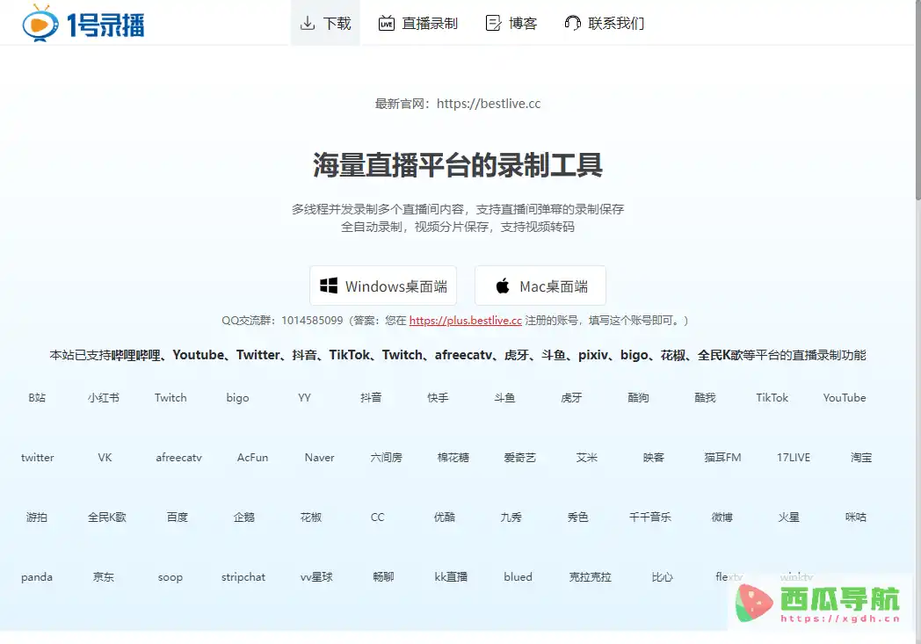Select the 花椒 platform entry
Image resolution: width=921 pixels, height=644 pixels.
point(311,517)
